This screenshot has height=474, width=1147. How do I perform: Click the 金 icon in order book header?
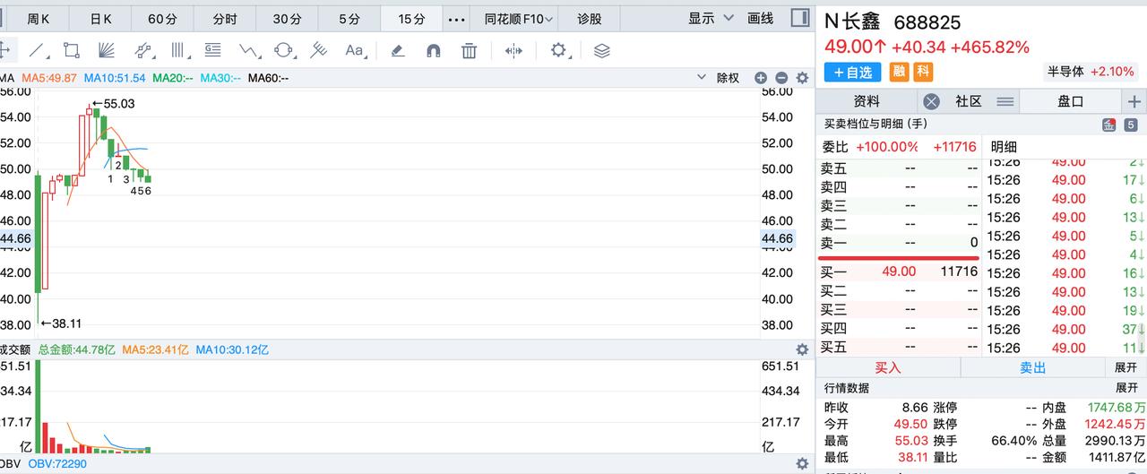1108,125
